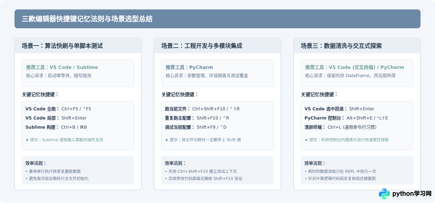Screen dimensions: 435x203
Task: Click the PyCharm 控制台 Alt+Shift+E row
Action: click(346, 118)
